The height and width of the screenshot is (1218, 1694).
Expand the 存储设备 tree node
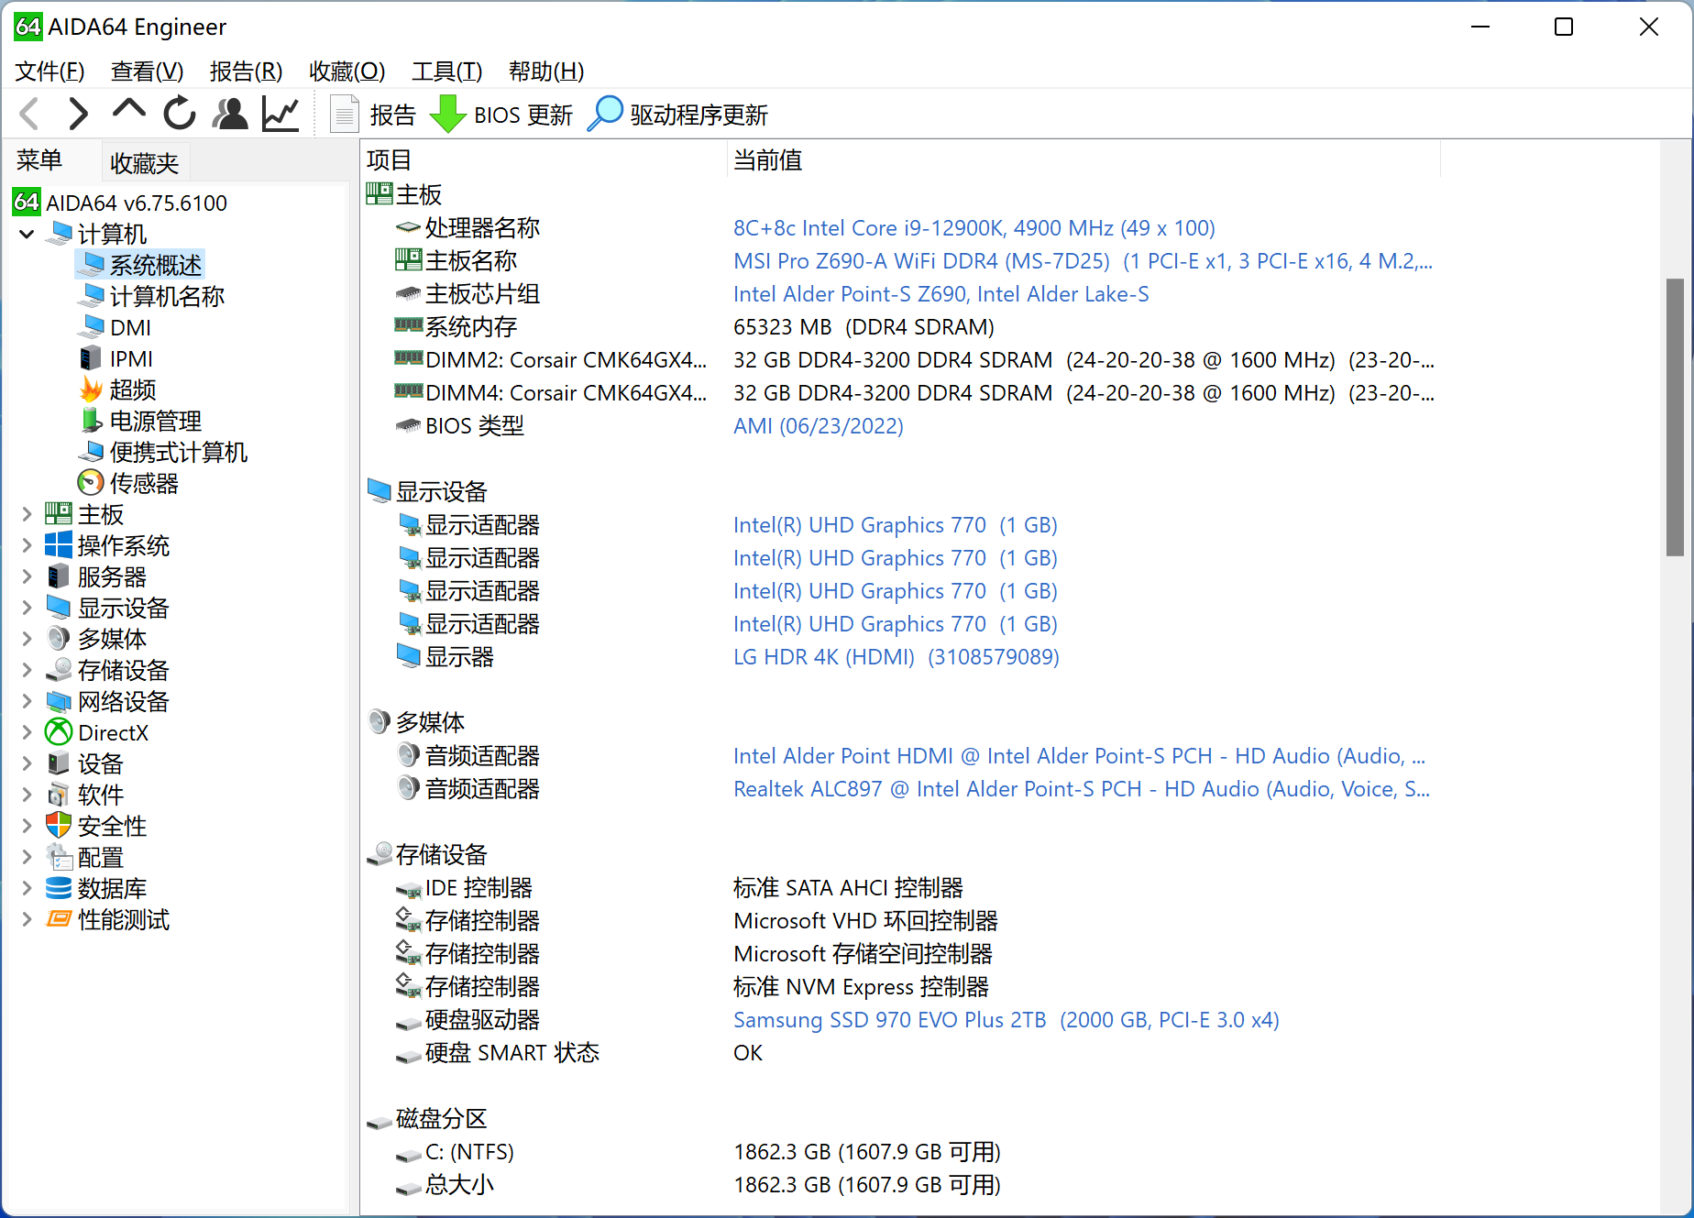pos(27,671)
